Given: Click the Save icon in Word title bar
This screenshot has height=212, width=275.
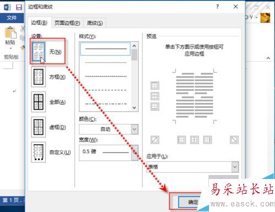Looking at the screenshot, I should coord(19,7).
